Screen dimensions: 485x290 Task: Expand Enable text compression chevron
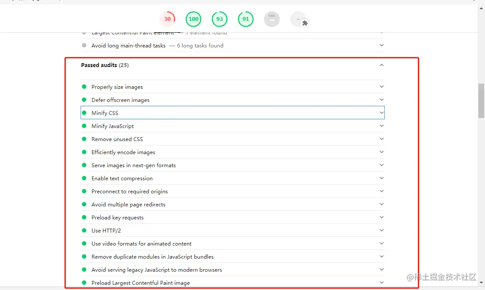tap(382, 178)
